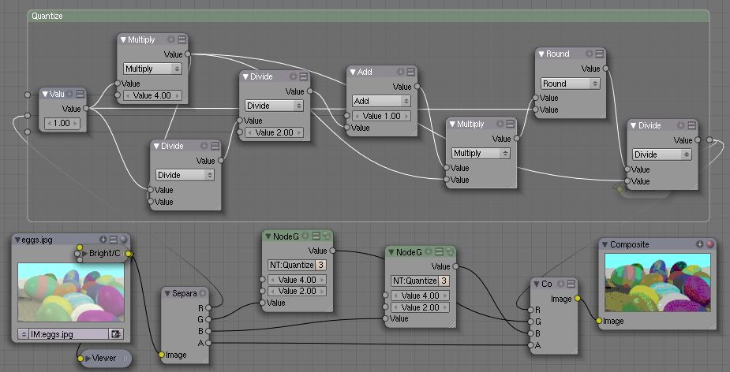Toggle the options bars icon on Valu node

80,94
